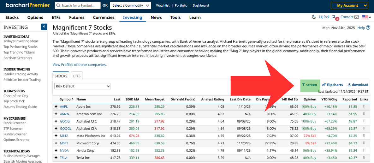The height and width of the screenshot is (163, 374).
Task: Expand the NVDA row with plus icon
Action: [56, 150]
